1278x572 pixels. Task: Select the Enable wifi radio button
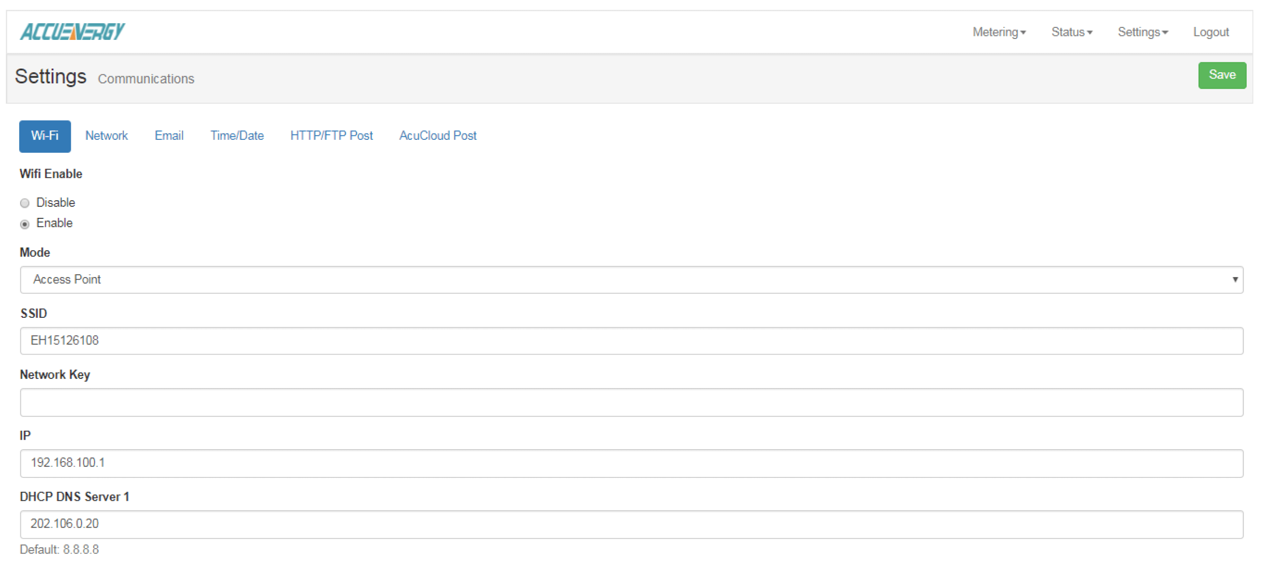click(25, 224)
